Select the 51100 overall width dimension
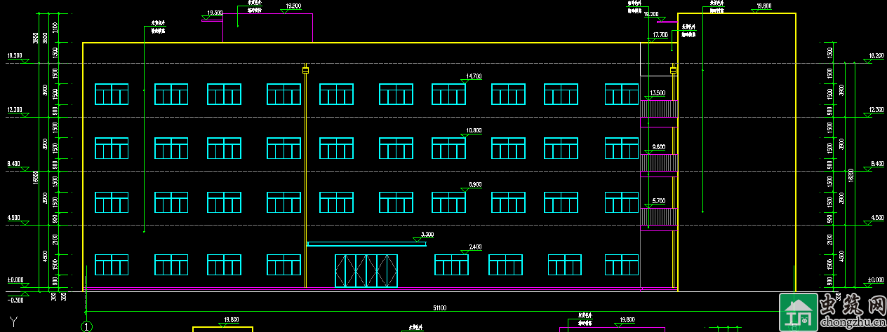Image resolution: width=887 pixels, height=332 pixels. (441, 307)
